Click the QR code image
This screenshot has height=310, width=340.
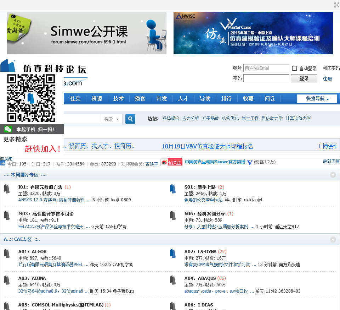coord(31,98)
